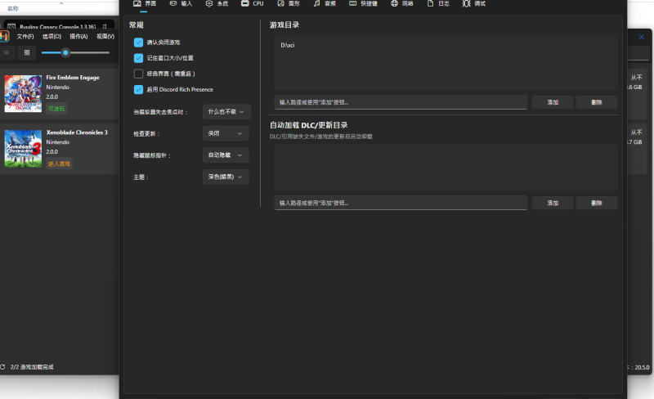Enable the 经典界面 (需重启) checkbox
654x399 pixels.
click(x=138, y=74)
